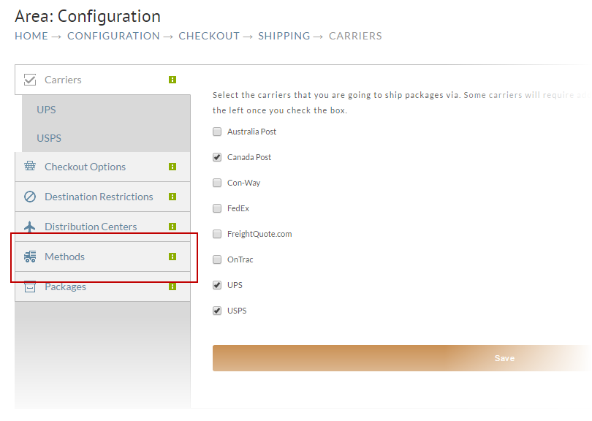Screen dimensions: 592x421
Task: Click the Checkout Options basket icon
Action: [30, 166]
